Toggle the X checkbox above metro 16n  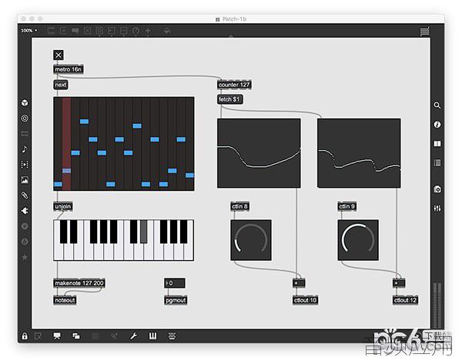point(59,55)
